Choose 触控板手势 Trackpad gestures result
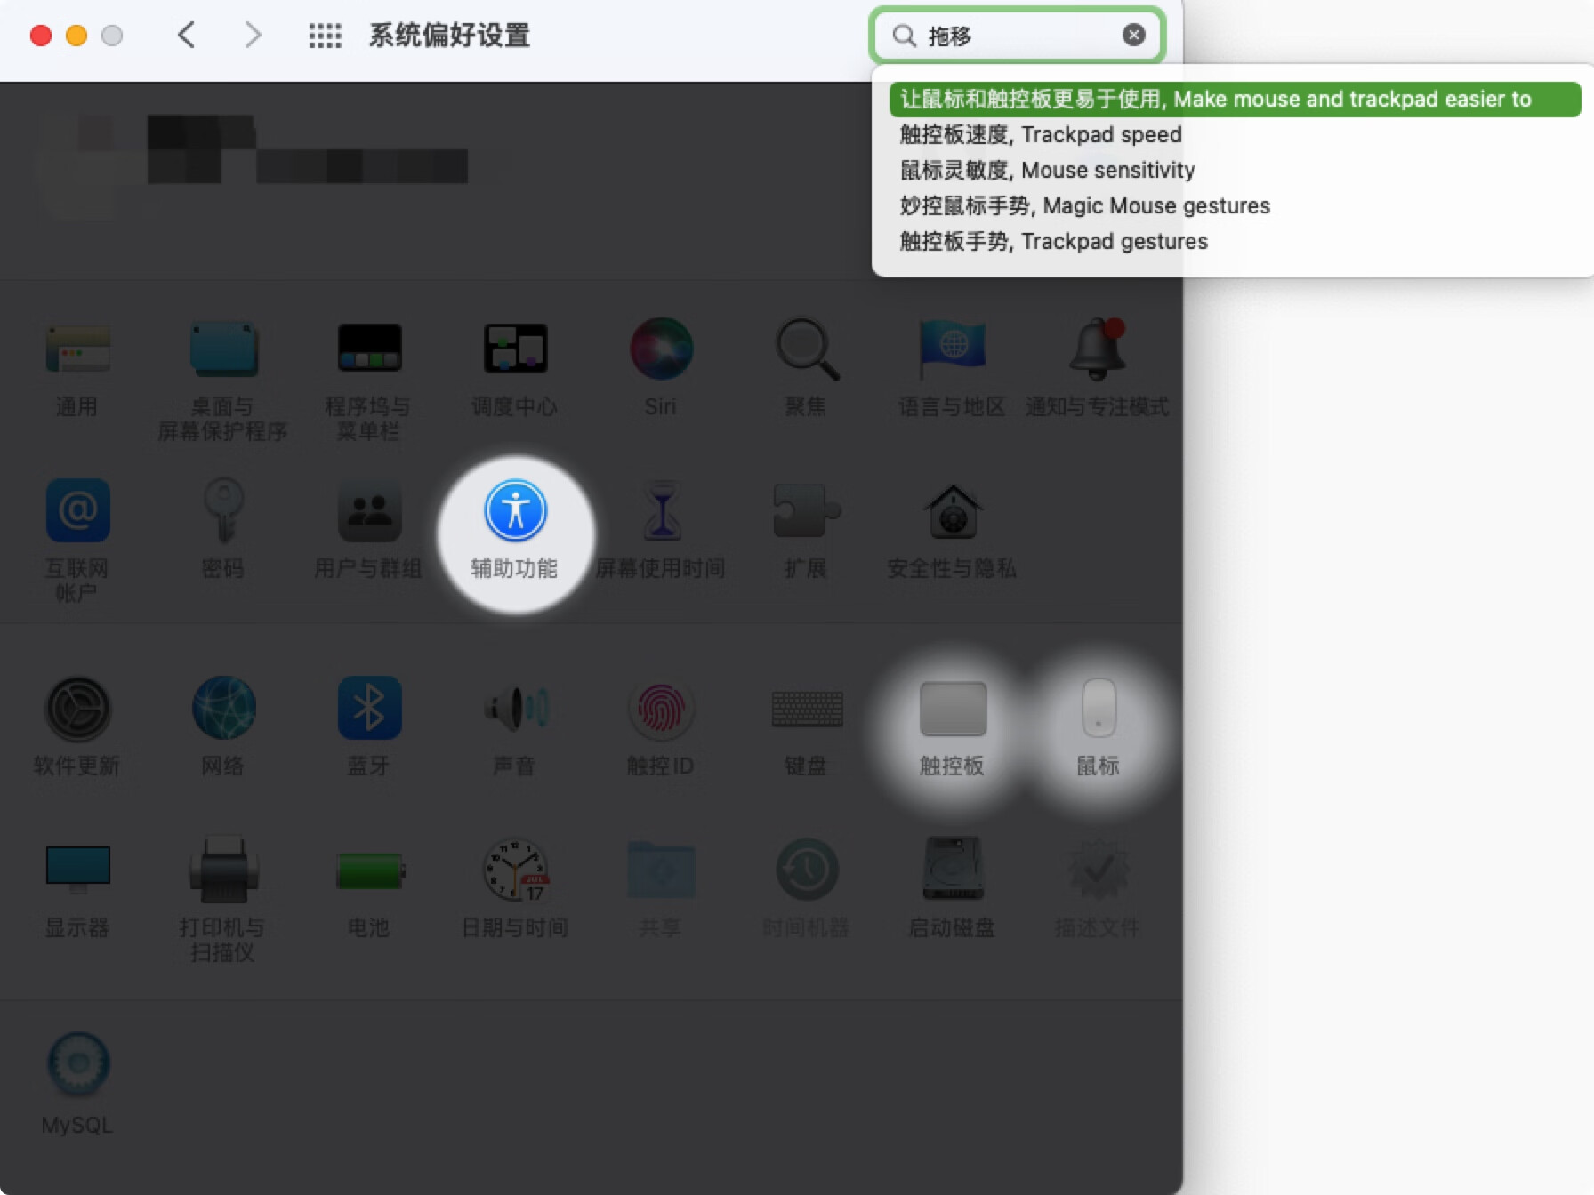 point(1053,241)
